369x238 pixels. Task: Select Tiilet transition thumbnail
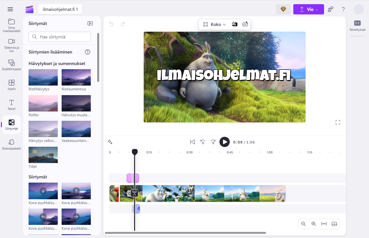coord(43,155)
